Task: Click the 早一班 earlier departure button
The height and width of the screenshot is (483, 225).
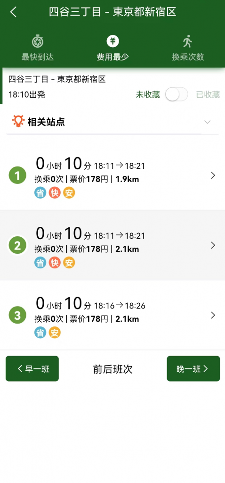Action: point(32,369)
